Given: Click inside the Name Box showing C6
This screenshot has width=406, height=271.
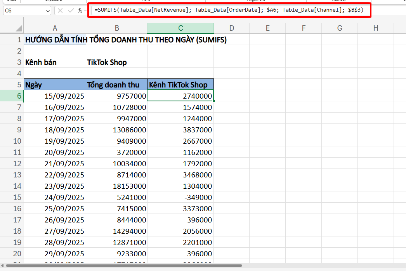Looking at the screenshot, I should 23,11.
